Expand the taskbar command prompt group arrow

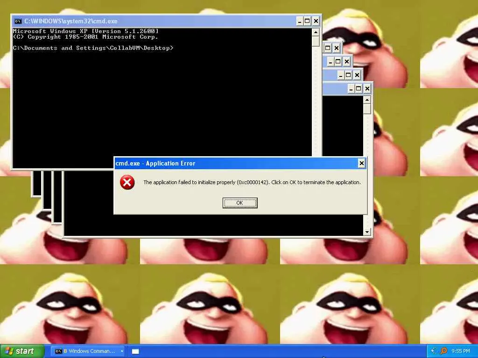(x=122, y=351)
